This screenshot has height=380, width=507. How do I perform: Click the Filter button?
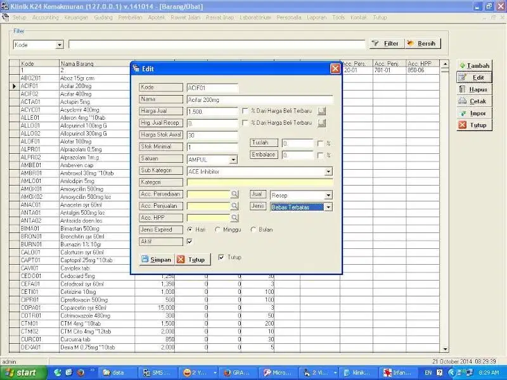click(x=387, y=43)
